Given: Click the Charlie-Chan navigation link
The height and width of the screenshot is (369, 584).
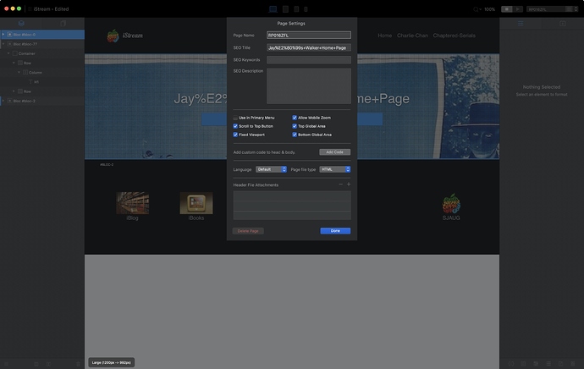Looking at the screenshot, I should (x=412, y=36).
